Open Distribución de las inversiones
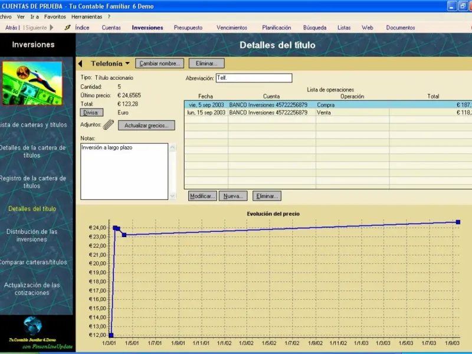Viewport: 472px width, 354px height. point(32,235)
